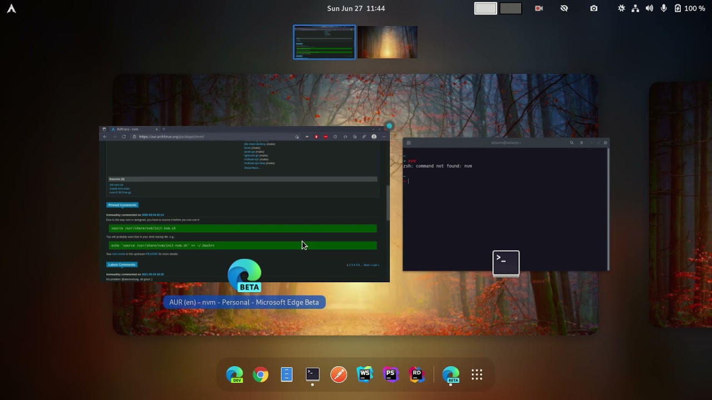Open the brightness indicator in top bar
The image size is (712, 400).
pyautogui.click(x=621, y=8)
